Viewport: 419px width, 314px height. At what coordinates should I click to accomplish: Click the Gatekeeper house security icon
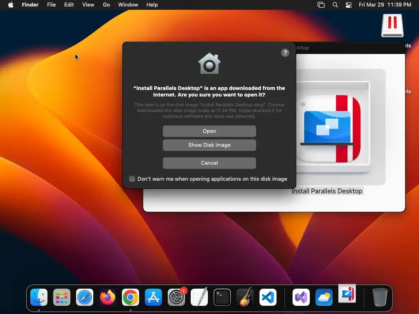(209, 63)
